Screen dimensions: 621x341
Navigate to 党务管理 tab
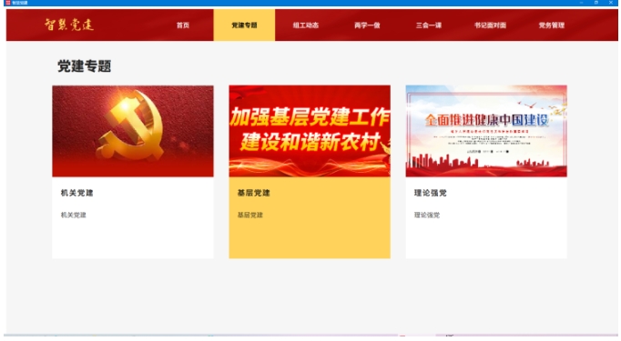551,25
